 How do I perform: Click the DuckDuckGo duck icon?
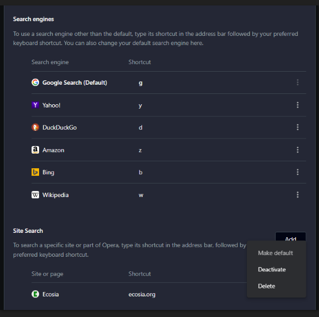tap(35, 127)
